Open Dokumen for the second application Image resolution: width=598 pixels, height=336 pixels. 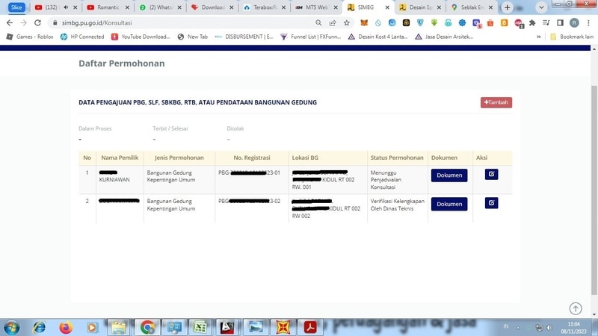click(x=449, y=204)
